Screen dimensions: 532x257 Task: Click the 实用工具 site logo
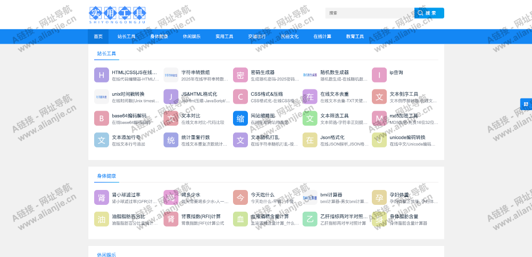118,14
